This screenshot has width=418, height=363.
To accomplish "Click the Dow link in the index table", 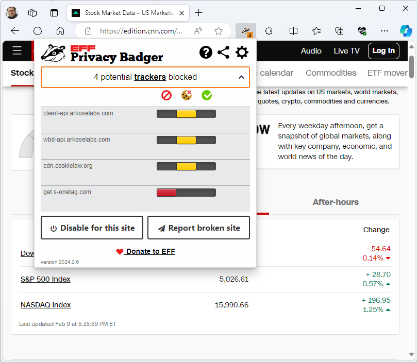I will coord(27,253).
